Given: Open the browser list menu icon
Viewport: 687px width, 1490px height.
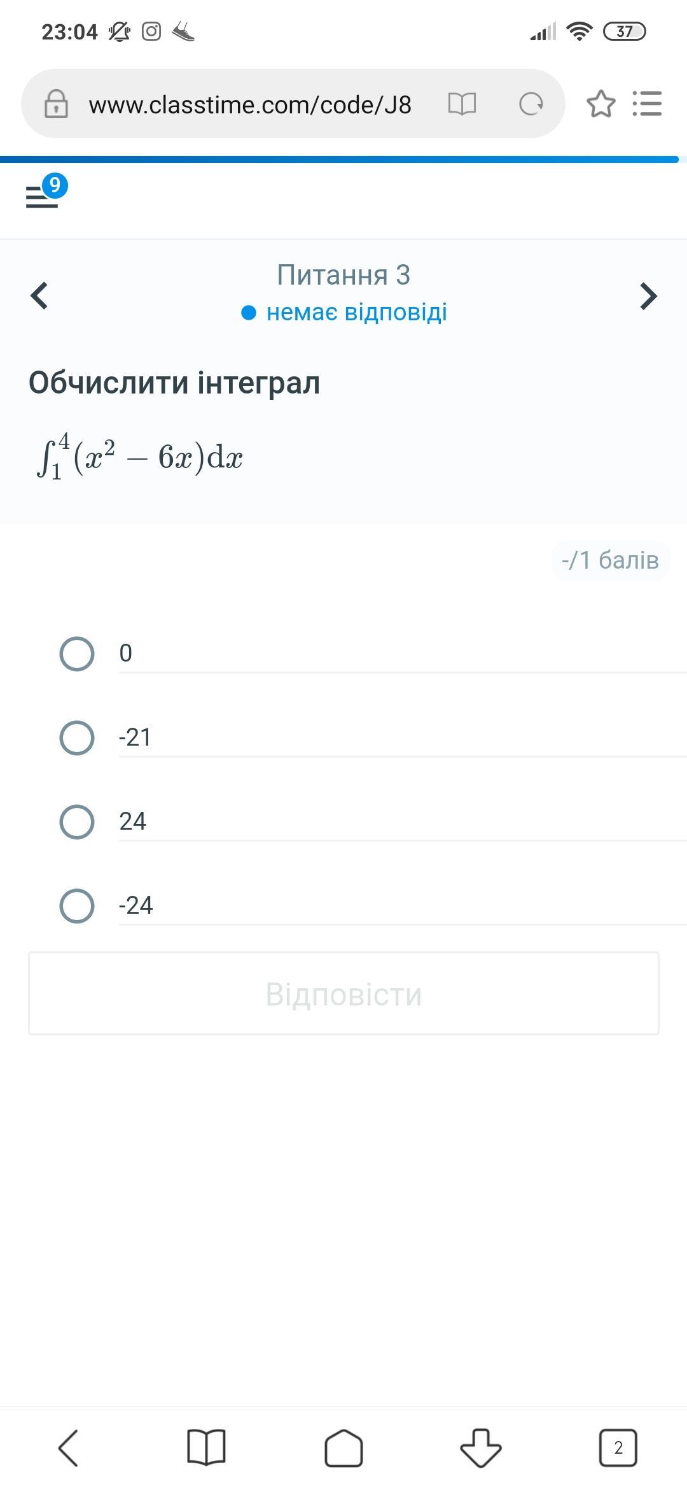Looking at the screenshot, I should [648, 104].
